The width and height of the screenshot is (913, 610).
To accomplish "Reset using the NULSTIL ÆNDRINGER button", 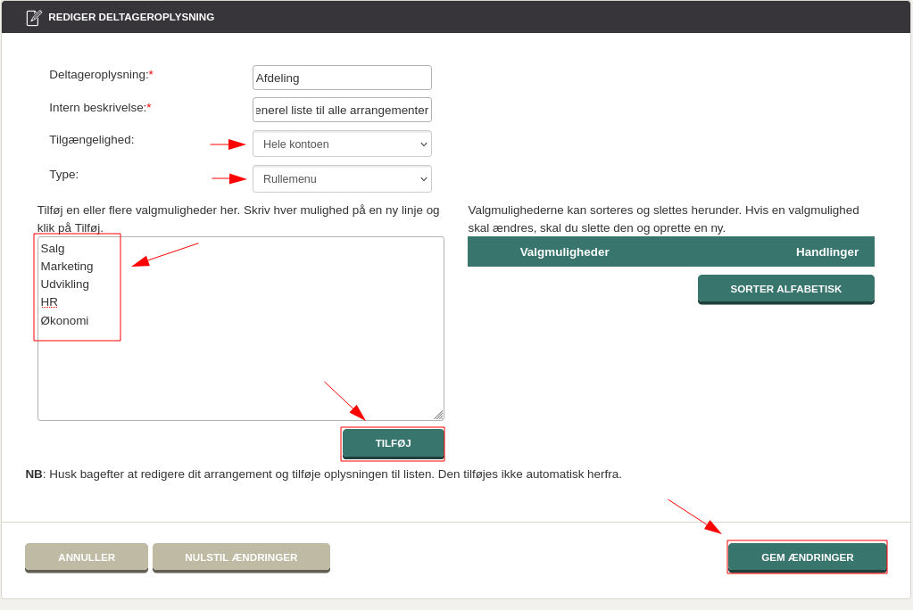I will [241, 557].
